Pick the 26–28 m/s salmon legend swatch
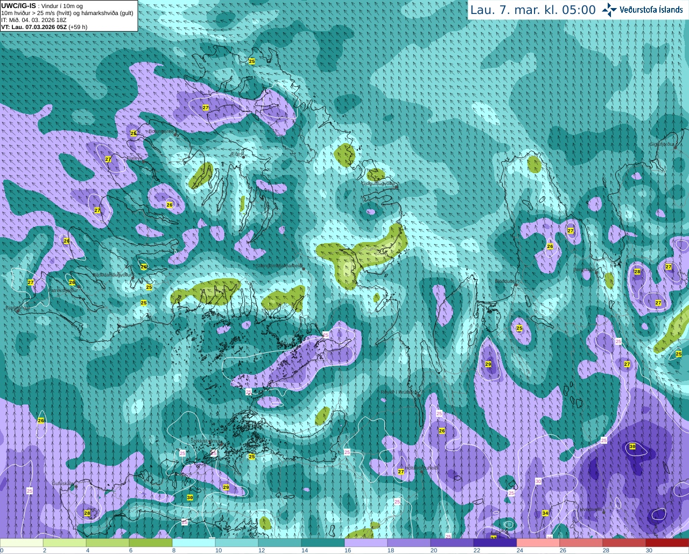The height and width of the screenshot is (554, 689). [x=581, y=543]
